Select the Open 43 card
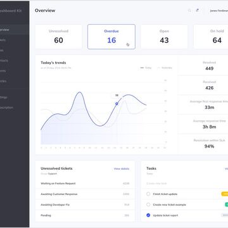This screenshot has width=228, height=228. click(x=164, y=37)
